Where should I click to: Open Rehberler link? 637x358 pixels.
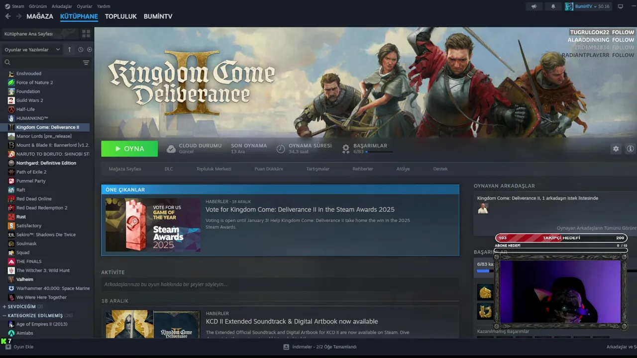click(363, 169)
